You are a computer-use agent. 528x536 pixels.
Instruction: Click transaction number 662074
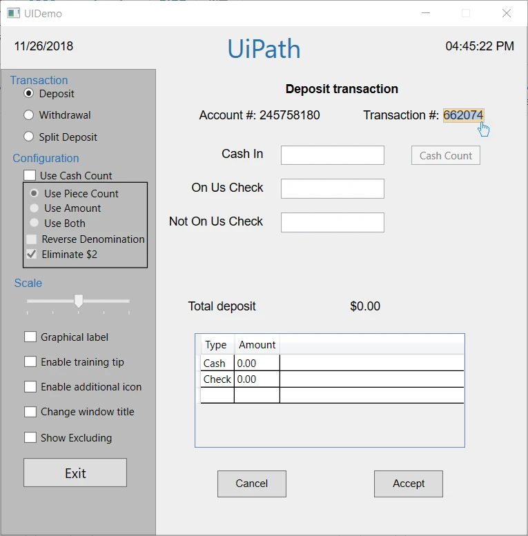(x=463, y=115)
